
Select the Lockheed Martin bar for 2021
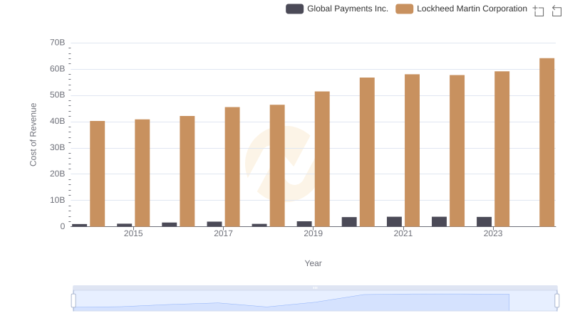412,150
